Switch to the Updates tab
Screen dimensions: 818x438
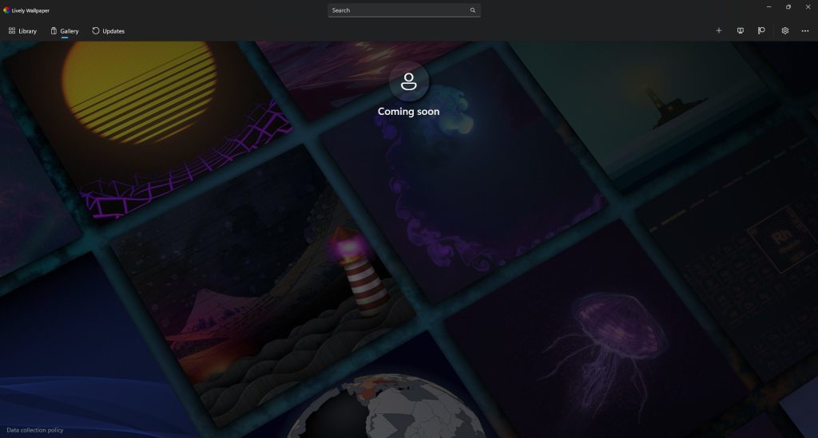click(x=109, y=31)
